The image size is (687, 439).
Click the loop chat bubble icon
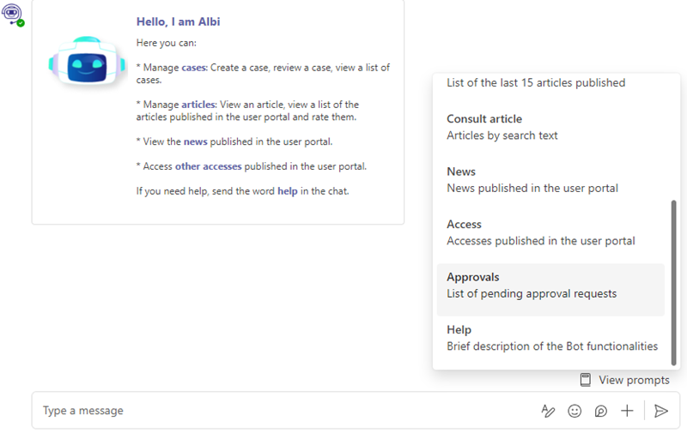tap(600, 411)
